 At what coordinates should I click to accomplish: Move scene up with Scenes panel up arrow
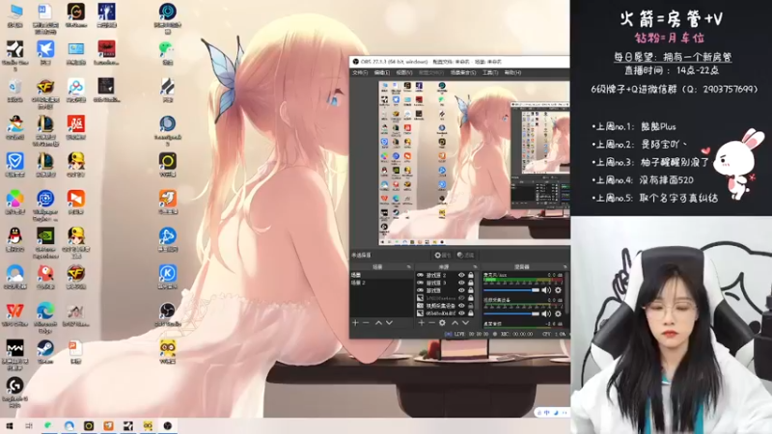(x=378, y=323)
